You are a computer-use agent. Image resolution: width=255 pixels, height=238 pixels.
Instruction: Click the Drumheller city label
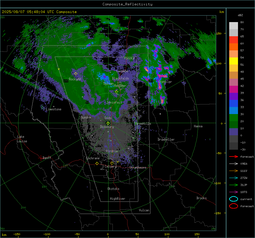[x=166, y=140]
